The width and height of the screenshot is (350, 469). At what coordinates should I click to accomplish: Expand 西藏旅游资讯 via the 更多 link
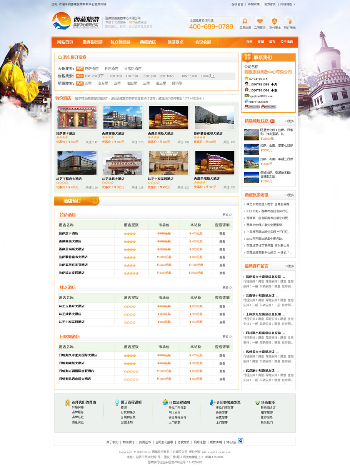coord(289,195)
